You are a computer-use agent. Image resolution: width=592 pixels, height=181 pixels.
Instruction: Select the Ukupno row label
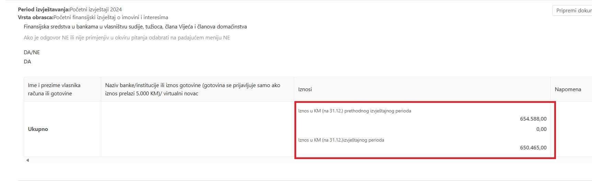pyautogui.click(x=38, y=129)
